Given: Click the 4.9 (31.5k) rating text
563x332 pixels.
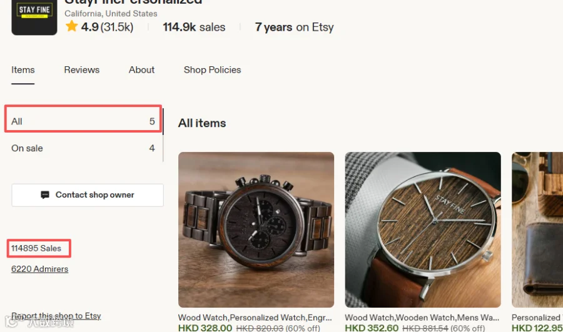Looking at the screenshot, I should click(x=107, y=27).
